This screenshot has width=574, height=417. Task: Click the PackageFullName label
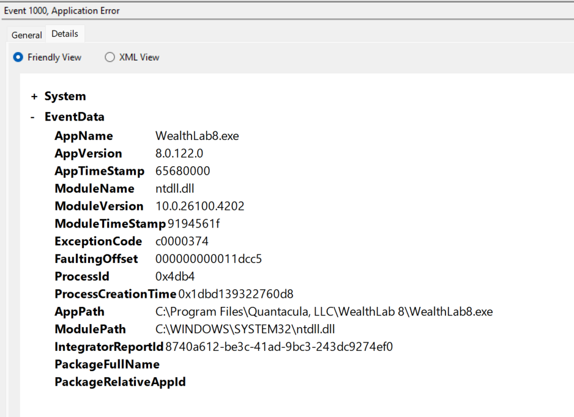coord(106,364)
